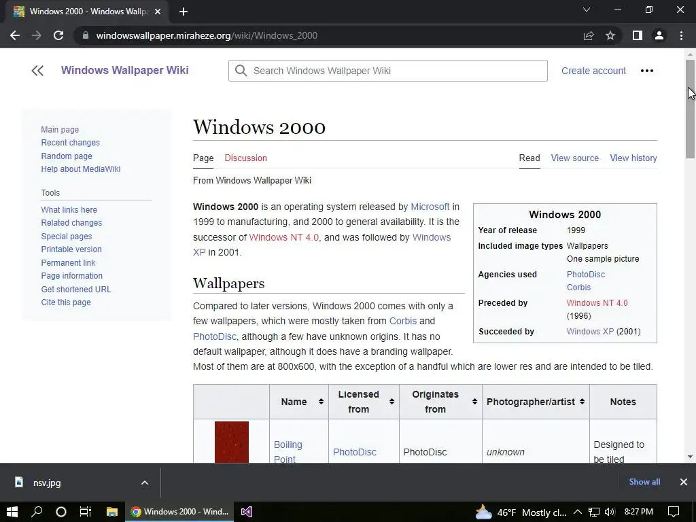This screenshot has width=696, height=522.
Task: Open the PhotoDisc link in the Boiling Point row
Action: click(355, 452)
